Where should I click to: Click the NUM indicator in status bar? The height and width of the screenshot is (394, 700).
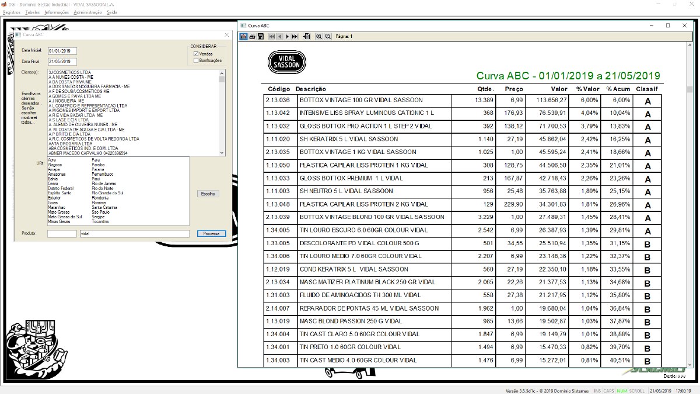click(x=622, y=390)
